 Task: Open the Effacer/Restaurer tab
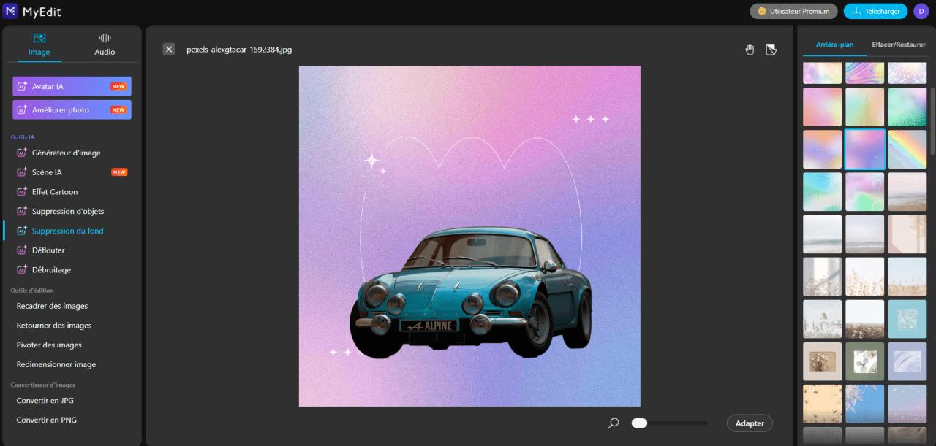pos(898,44)
